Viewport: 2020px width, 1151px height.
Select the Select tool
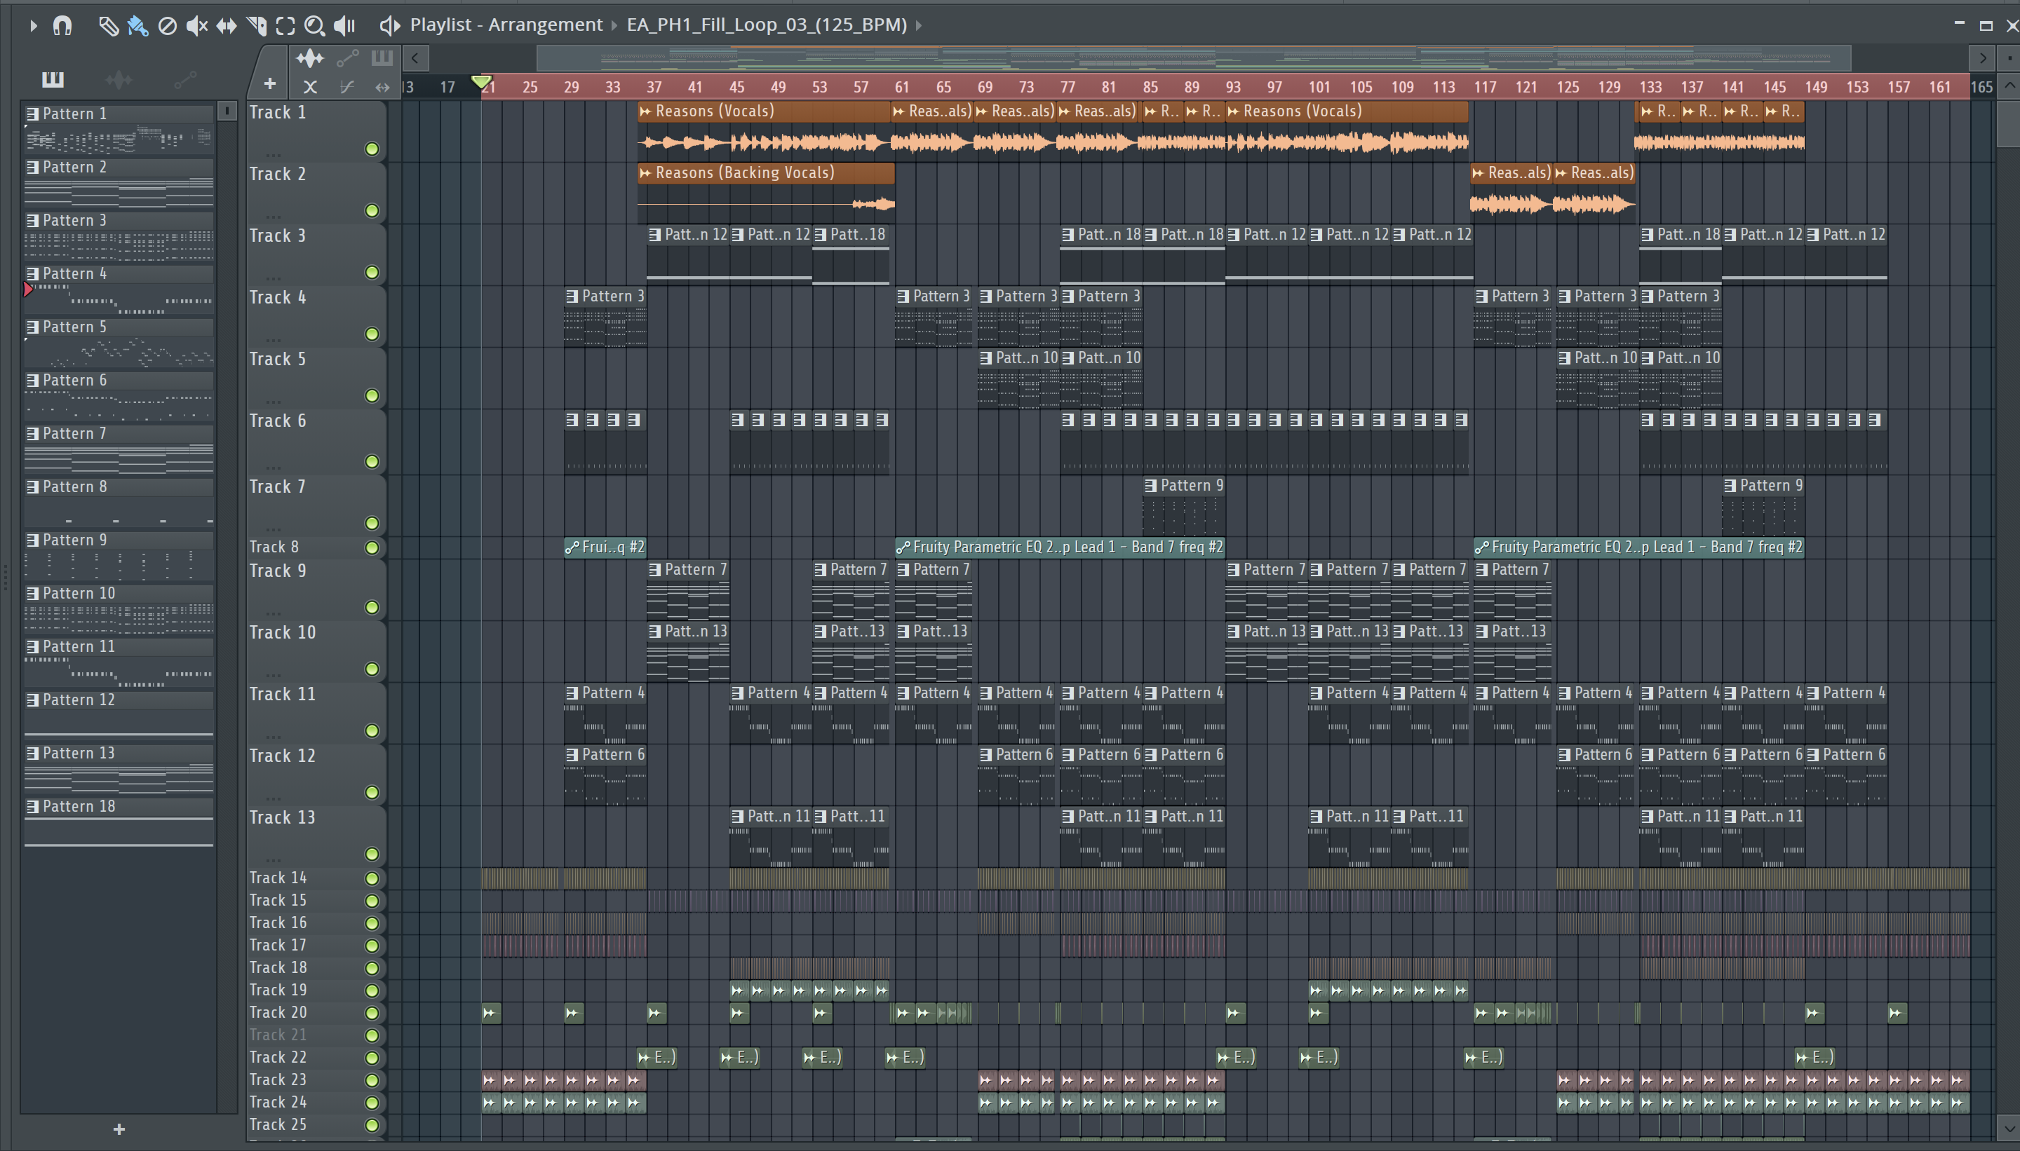pos(285,25)
